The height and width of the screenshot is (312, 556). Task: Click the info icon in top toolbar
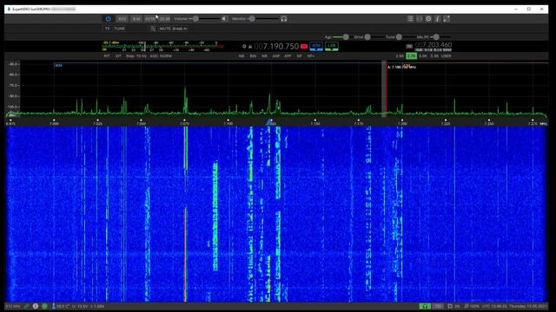coord(437,19)
